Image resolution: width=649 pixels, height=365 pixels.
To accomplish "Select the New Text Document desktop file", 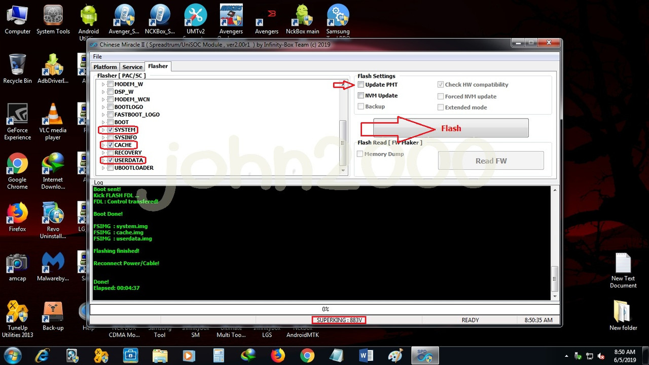I will coord(623,271).
